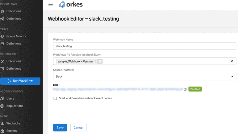Open Scheduler Definitions page
The height and width of the screenshot is (134, 247).
[14, 69]
